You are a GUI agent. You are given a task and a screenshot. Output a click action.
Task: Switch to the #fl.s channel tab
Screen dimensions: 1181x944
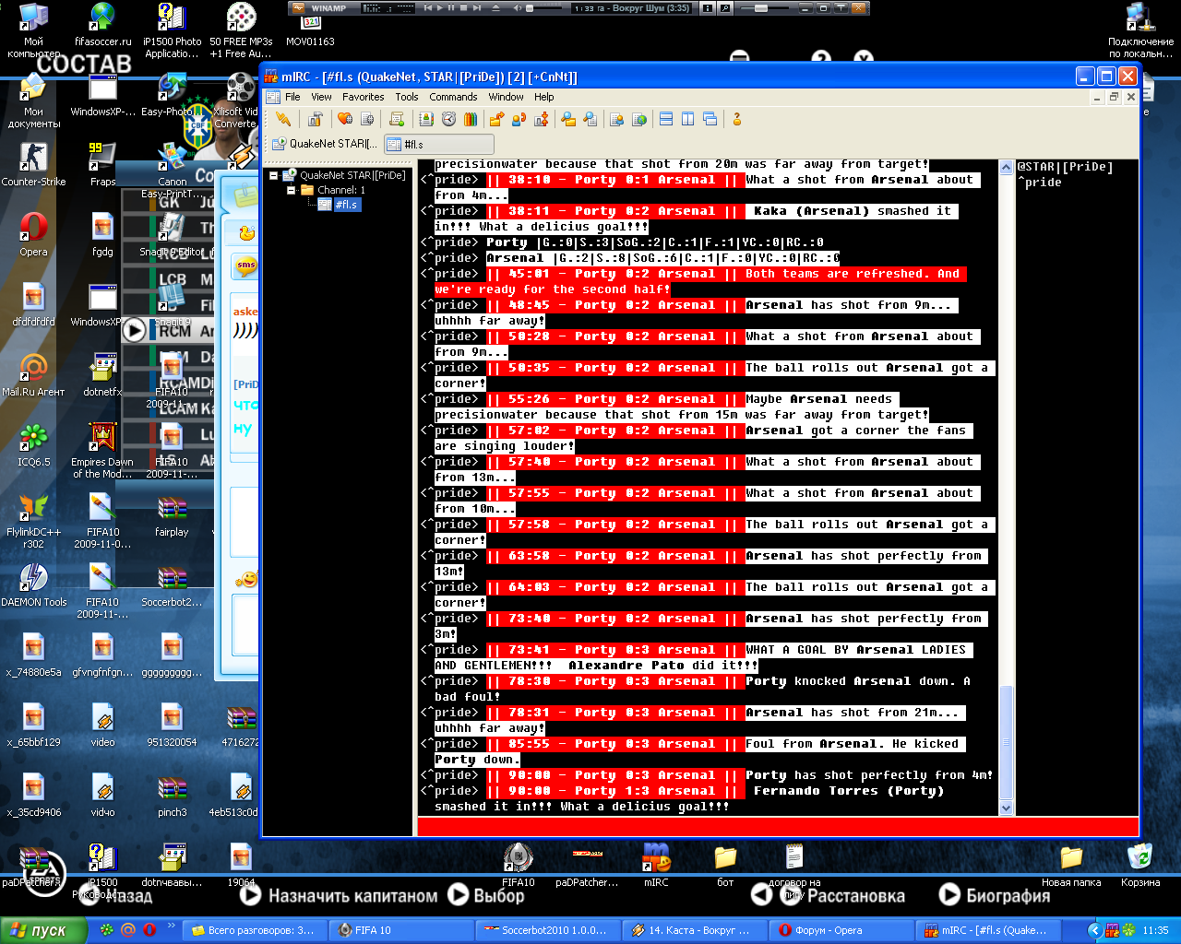439,144
